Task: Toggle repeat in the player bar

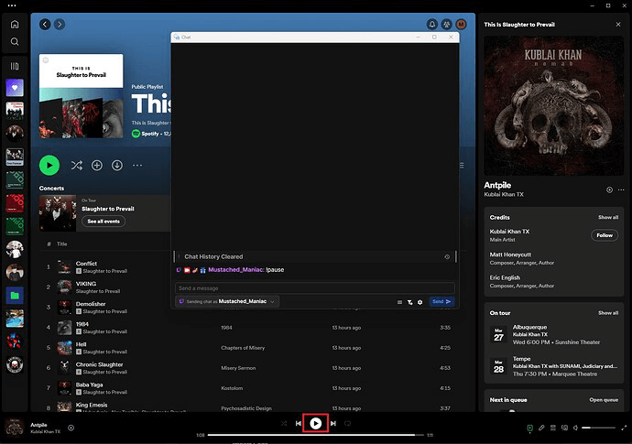Action: coord(347,424)
